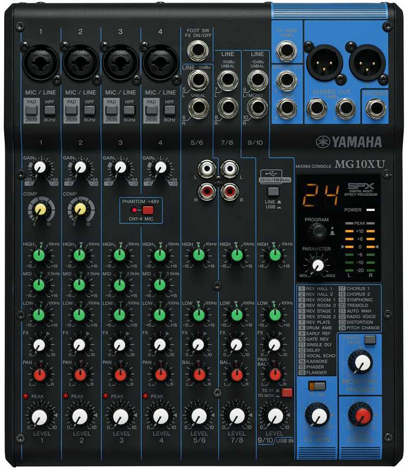Click the POWER indicator light
The width and height of the screenshot is (408, 469).
point(371,210)
